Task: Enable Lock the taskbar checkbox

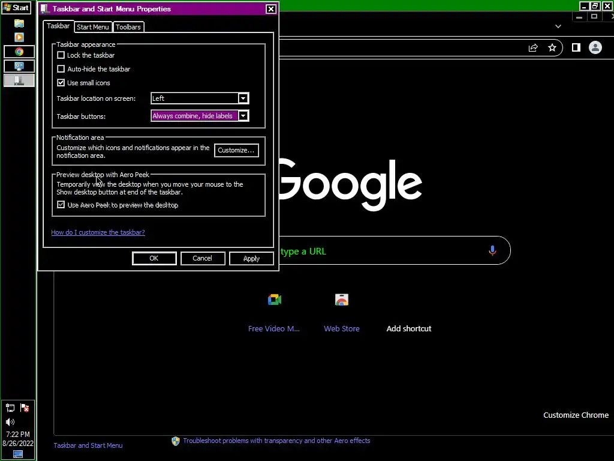Action: click(x=61, y=55)
